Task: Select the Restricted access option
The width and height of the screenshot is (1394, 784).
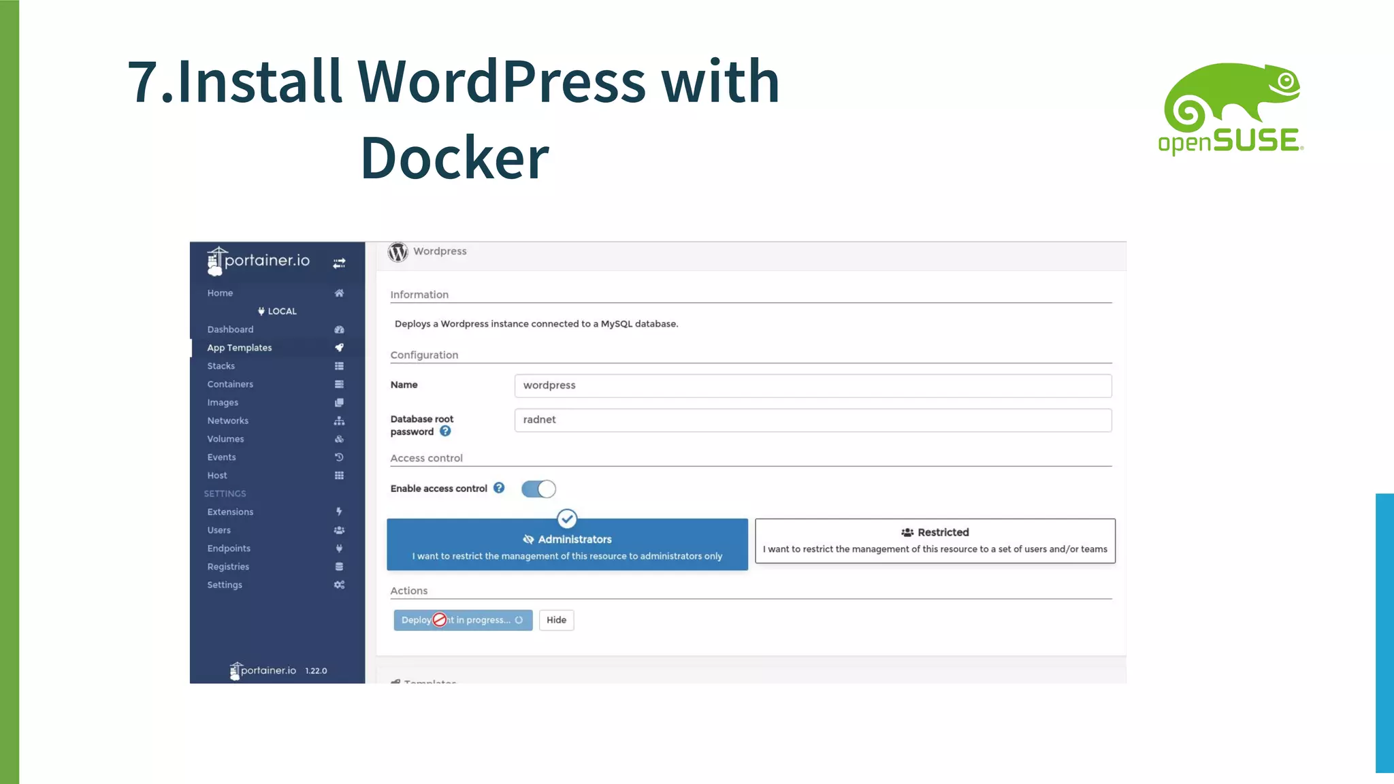Action: 935,541
